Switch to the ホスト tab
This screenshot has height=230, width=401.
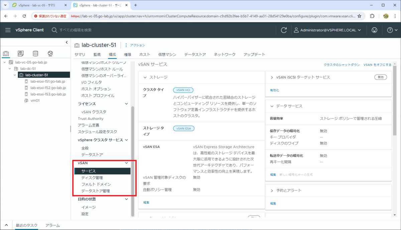coord(145,54)
